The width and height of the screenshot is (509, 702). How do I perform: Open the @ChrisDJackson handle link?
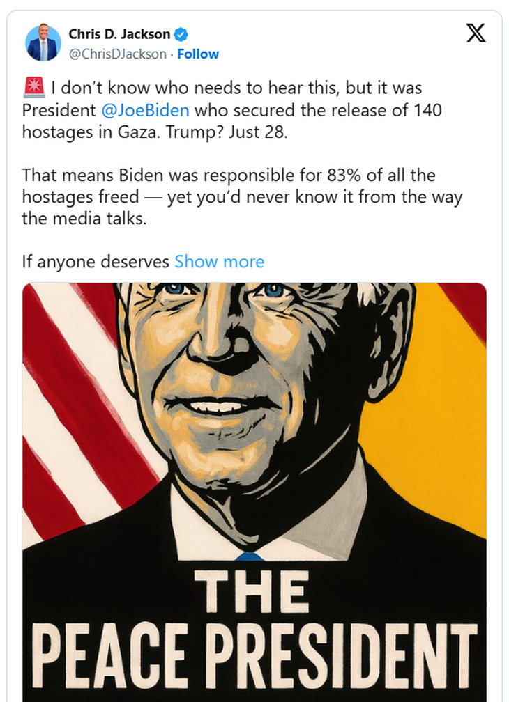(117, 54)
